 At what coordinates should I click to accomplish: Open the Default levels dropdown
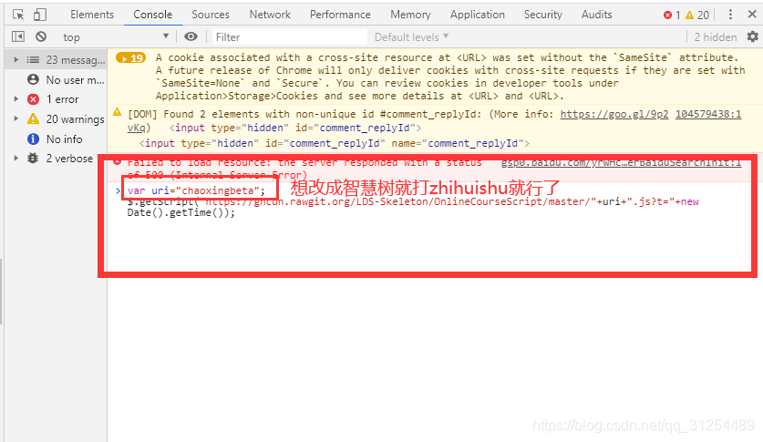(412, 37)
